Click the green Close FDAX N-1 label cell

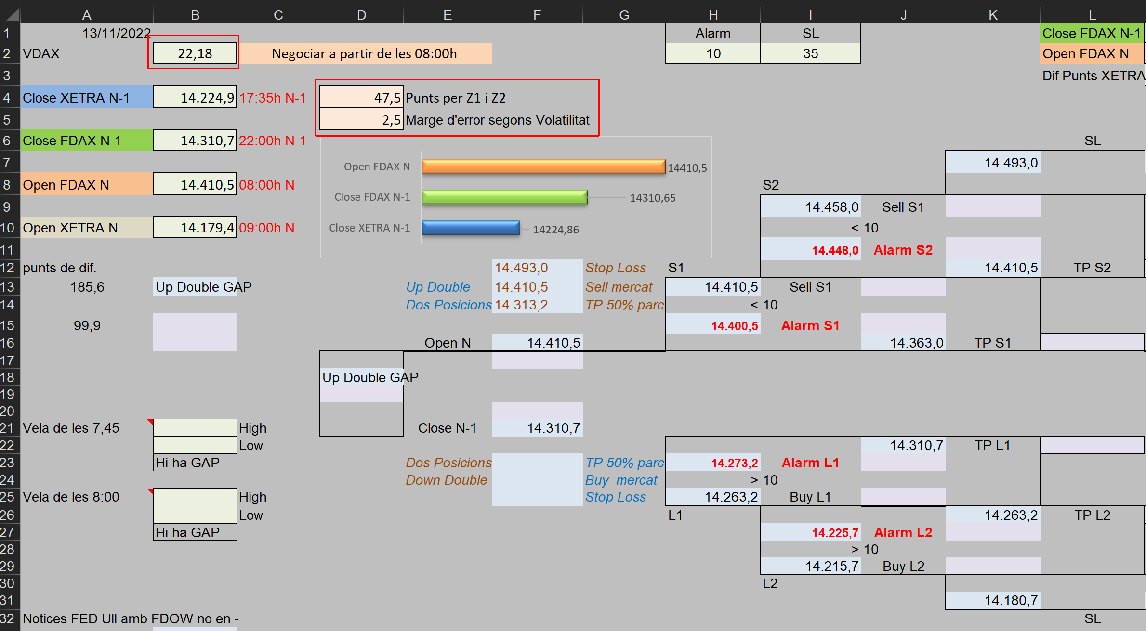point(86,141)
